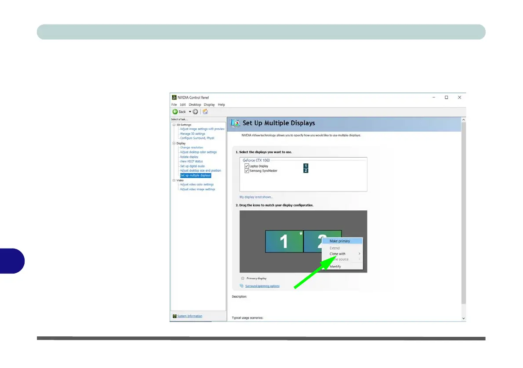523x368 pixels.
Task: Open the Surround spanning options link
Action: pos(262,286)
